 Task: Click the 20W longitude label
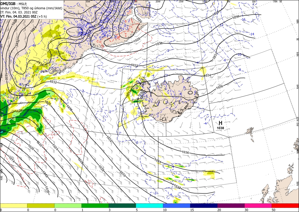pos(158,1)
